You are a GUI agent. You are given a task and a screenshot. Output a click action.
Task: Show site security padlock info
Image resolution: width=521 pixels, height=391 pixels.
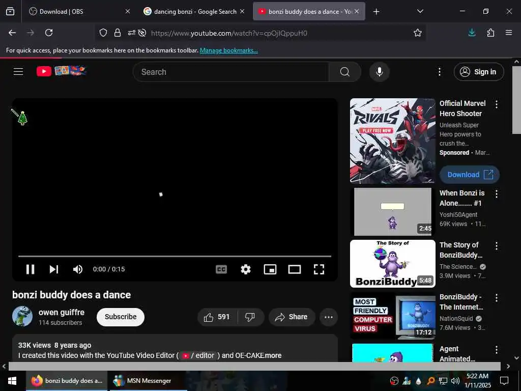click(x=118, y=33)
